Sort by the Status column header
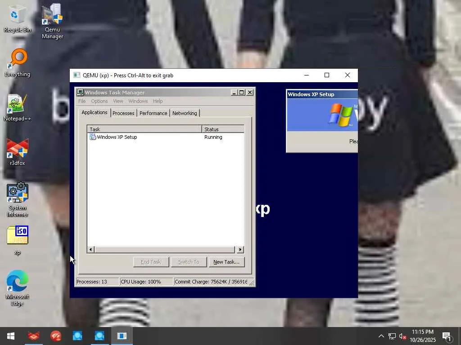 [223, 129]
